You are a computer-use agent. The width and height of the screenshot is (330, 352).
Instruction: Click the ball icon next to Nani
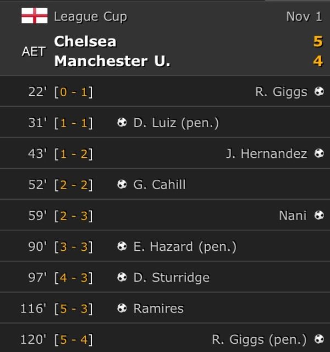[319, 215]
